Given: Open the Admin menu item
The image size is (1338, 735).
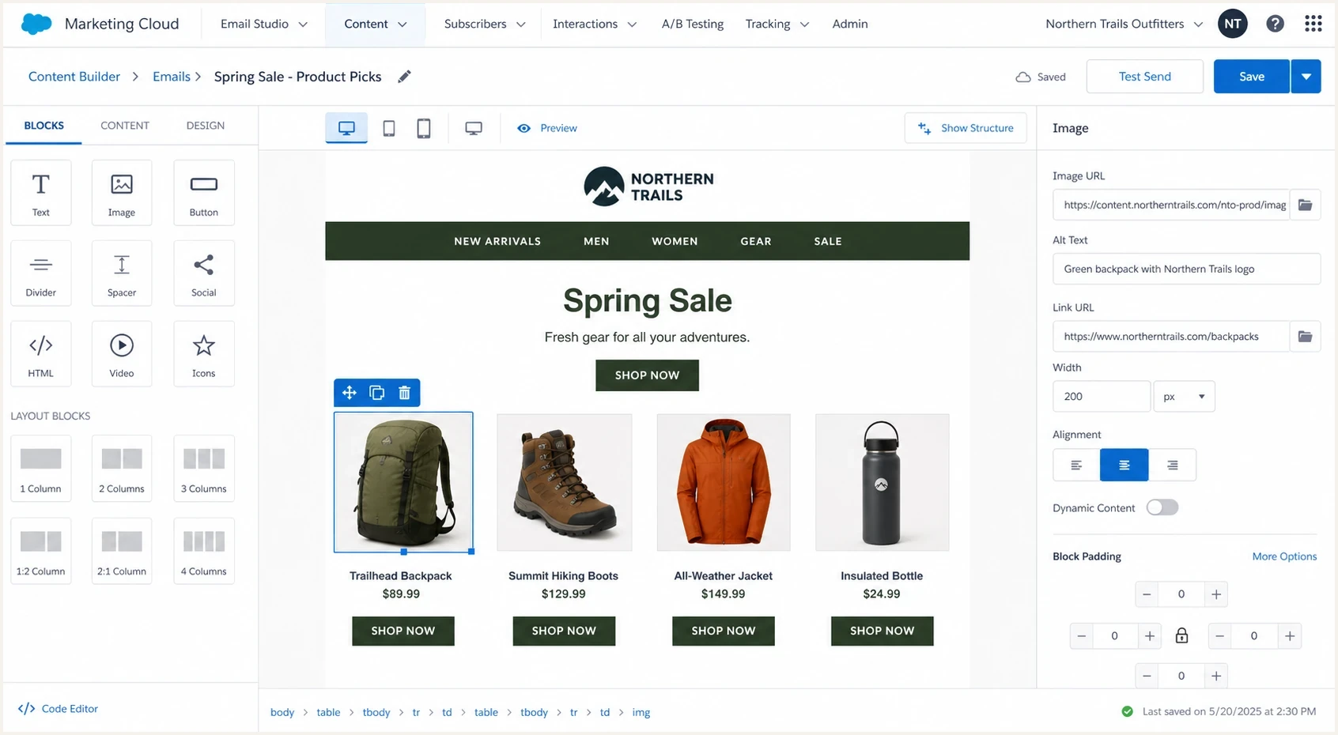Looking at the screenshot, I should (850, 24).
